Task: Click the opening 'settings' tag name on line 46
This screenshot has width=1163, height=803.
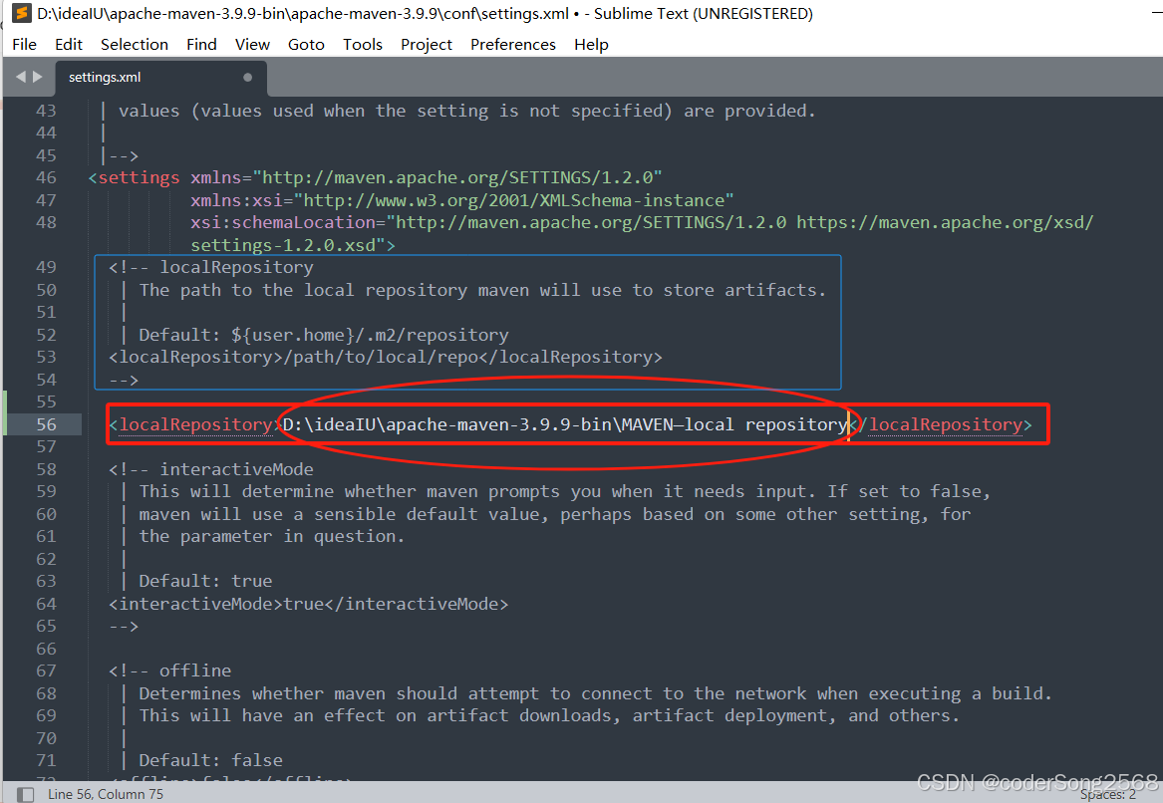Action: coord(139,178)
